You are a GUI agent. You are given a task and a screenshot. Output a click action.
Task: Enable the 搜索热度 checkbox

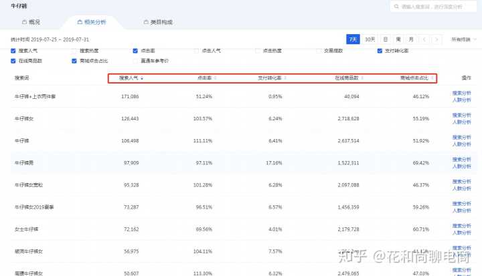point(74,50)
